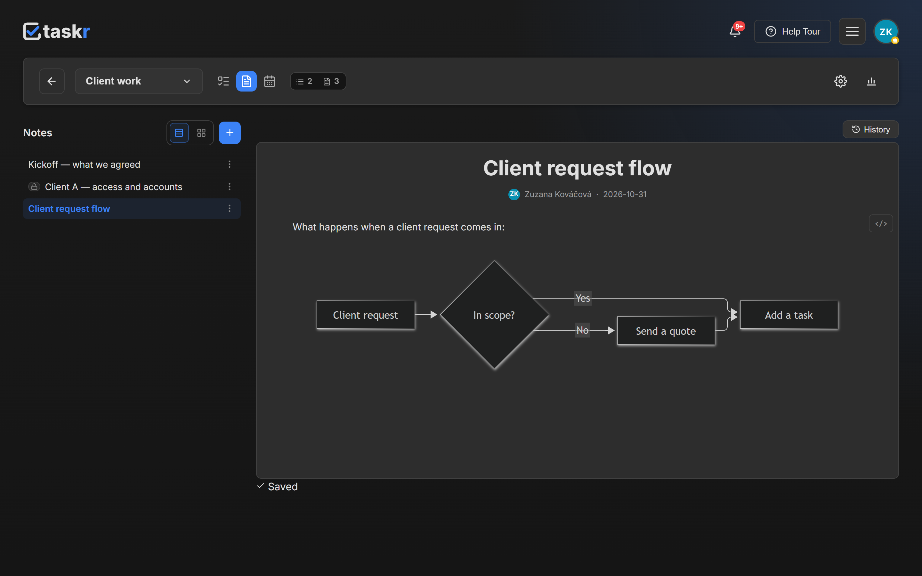Go back with the arrow button
Screen dimensions: 922x576
pyautogui.click(x=52, y=81)
